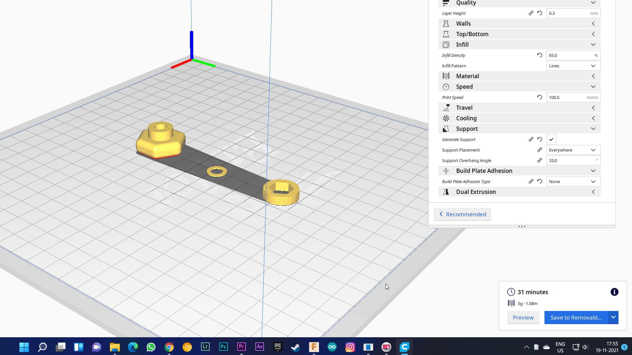
Task: Click the link icon beside Support Overhang Angle
Action: [540, 160]
